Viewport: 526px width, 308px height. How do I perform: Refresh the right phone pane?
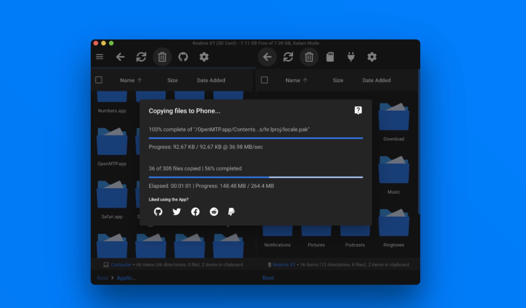click(x=288, y=57)
